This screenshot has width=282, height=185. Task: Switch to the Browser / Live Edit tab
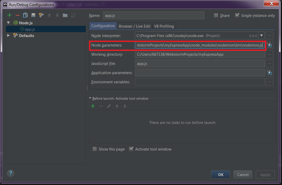pos(134,26)
